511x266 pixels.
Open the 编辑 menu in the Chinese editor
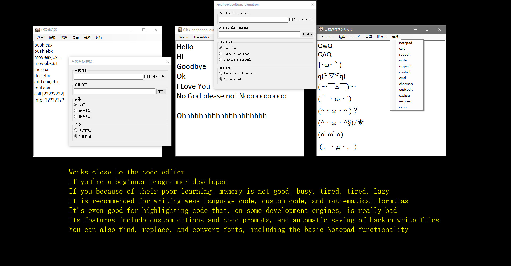[52, 38]
